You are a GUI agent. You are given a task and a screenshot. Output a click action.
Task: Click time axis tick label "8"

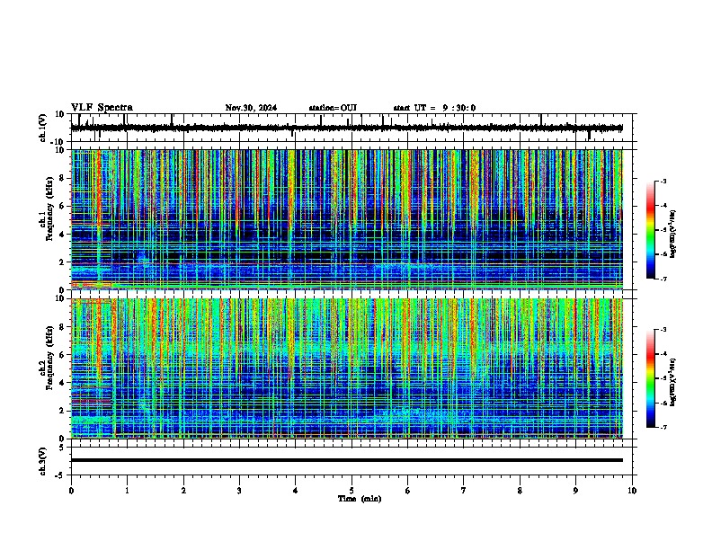pyautogui.click(x=520, y=491)
